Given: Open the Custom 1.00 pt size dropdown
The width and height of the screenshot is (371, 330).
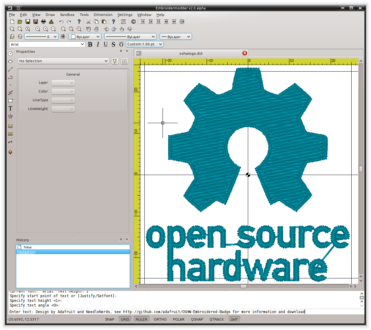Looking at the screenshot, I should click(x=145, y=44).
